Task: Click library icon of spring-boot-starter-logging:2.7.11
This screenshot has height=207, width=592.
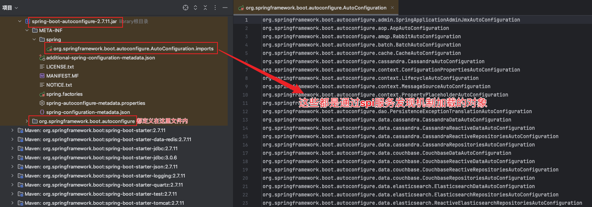Action: tap(20, 176)
